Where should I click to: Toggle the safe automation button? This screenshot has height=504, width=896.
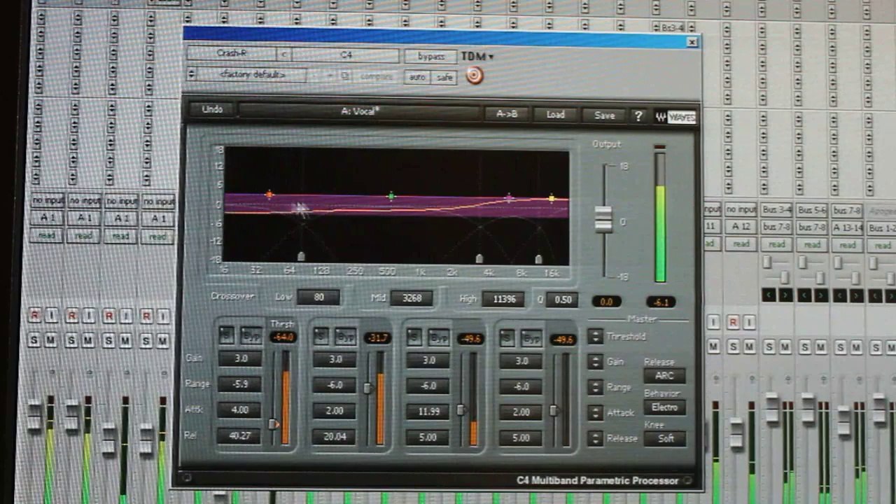point(444,77)
